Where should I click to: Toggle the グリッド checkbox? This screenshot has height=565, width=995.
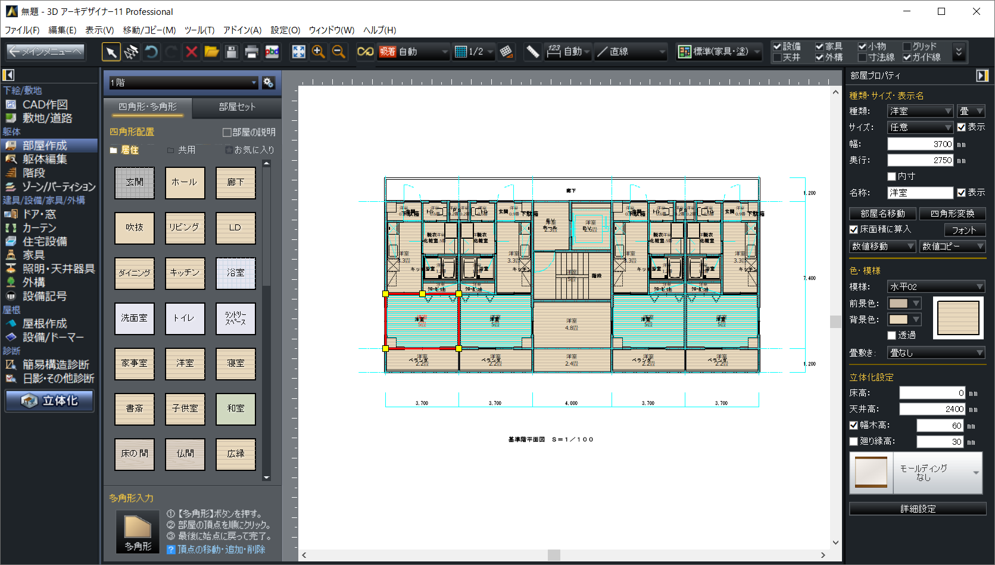(x=907, y=46)
